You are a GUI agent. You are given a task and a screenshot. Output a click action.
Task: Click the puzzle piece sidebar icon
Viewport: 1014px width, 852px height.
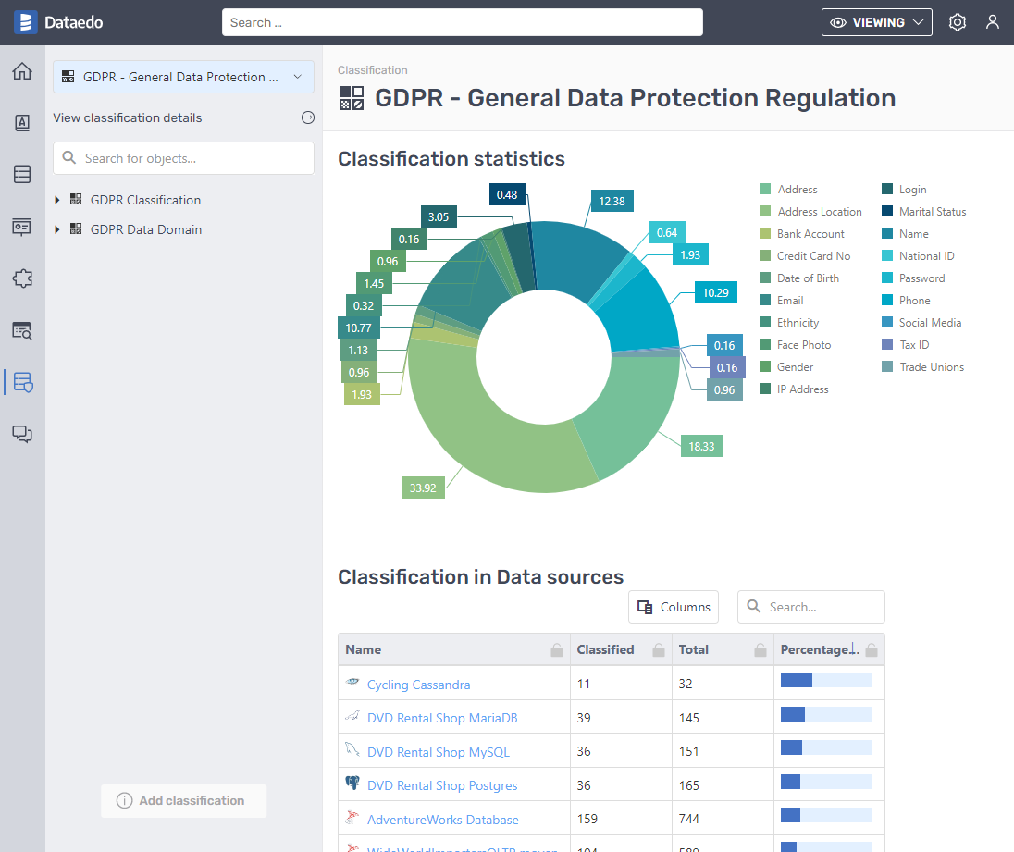click(22, 278)
